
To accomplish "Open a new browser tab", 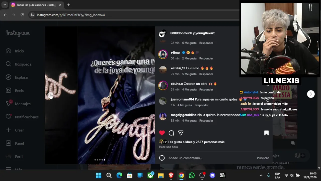I will [x=68, y=5].
